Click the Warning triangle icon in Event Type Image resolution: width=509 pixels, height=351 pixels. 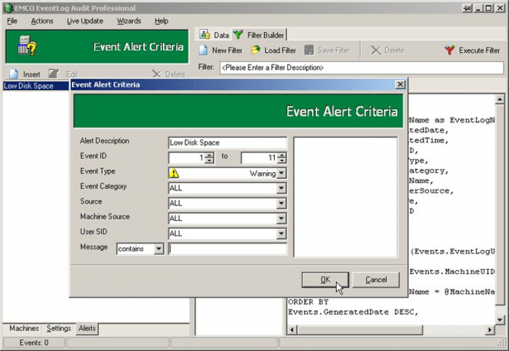(x=174, y=173)
